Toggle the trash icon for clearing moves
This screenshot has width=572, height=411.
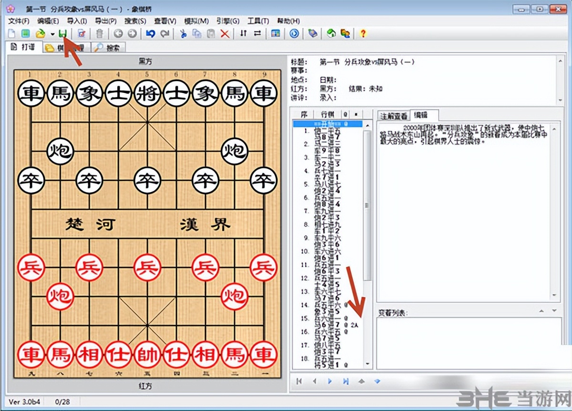tap(99, 33)
